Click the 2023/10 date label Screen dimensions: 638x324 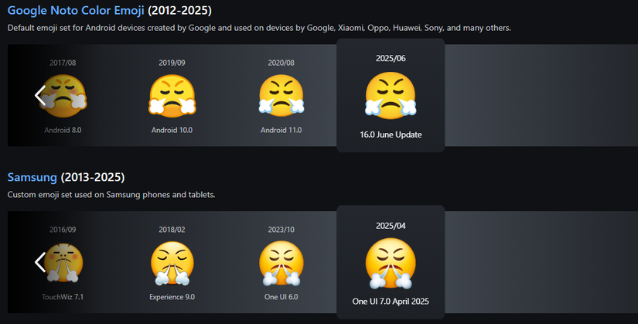[281, 230]
